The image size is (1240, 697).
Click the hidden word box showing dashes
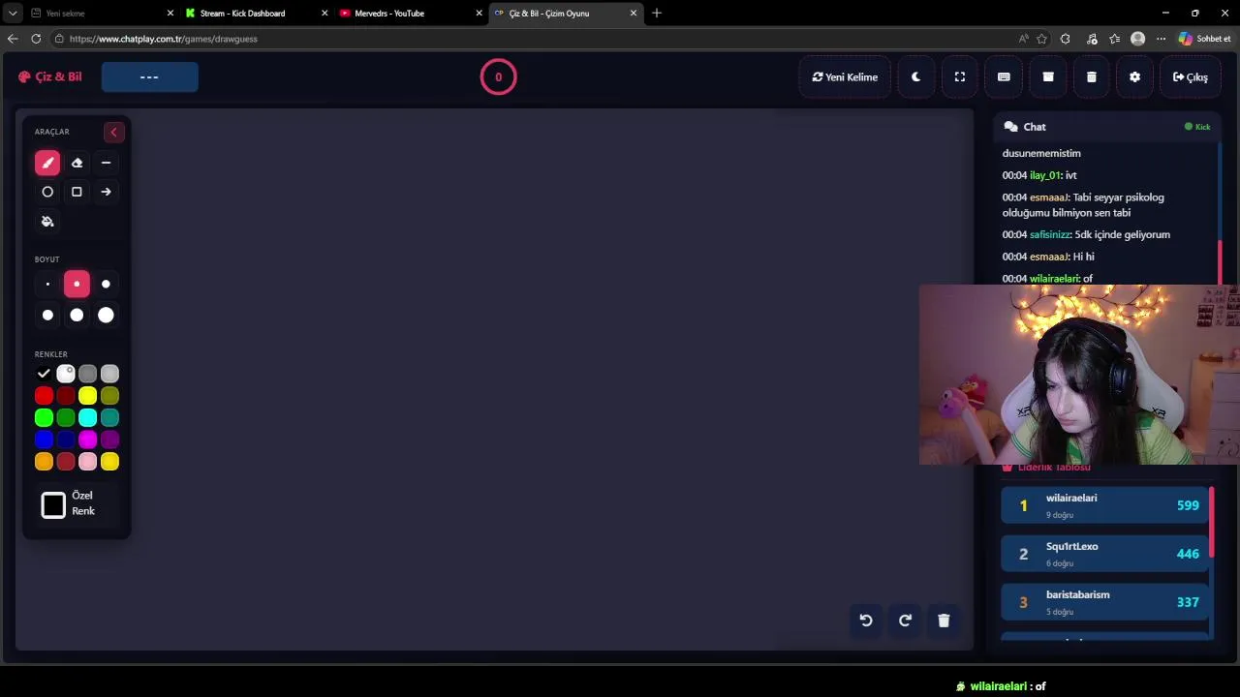pos(149,77)
